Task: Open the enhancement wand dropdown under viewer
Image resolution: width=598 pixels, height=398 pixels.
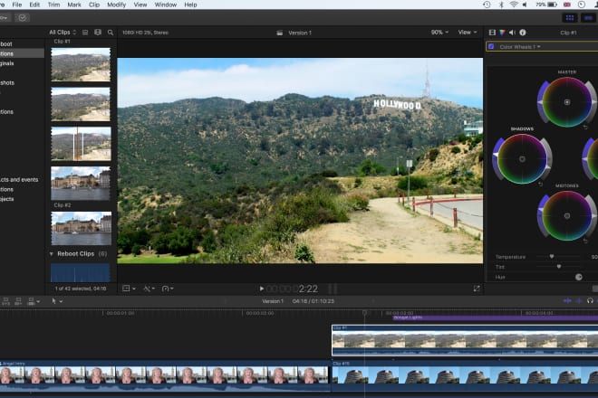Action: pos(149,289)
